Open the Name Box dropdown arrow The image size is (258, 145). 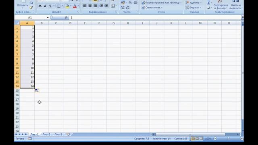coord(48,17)
